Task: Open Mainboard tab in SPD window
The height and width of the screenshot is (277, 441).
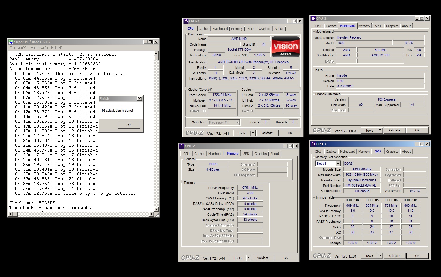Action: [347, 152]
